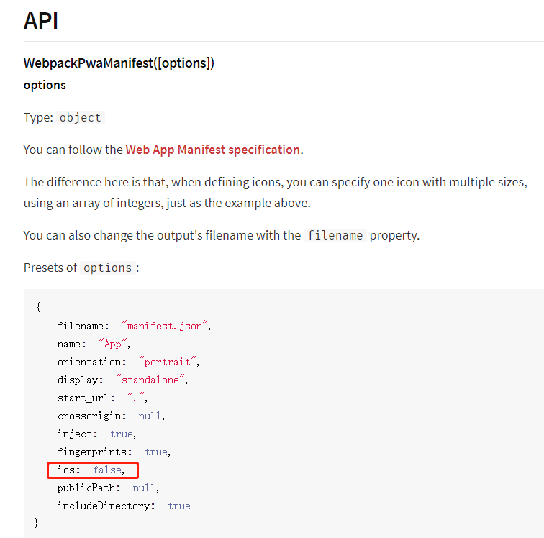This screenshot has height=538, width=544.
Task: Click the options subheading
Action: point(45,85)
